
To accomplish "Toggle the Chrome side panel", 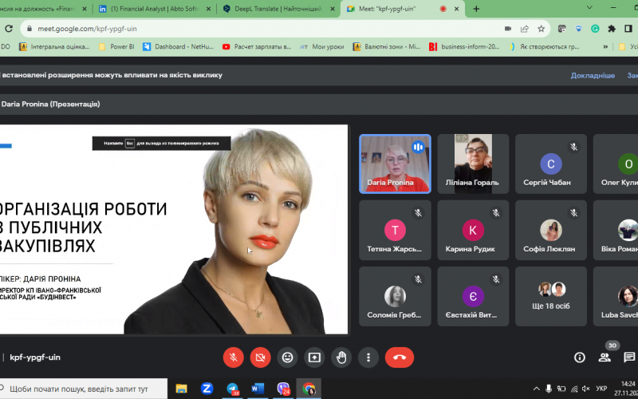I will (x=628, y=29).
